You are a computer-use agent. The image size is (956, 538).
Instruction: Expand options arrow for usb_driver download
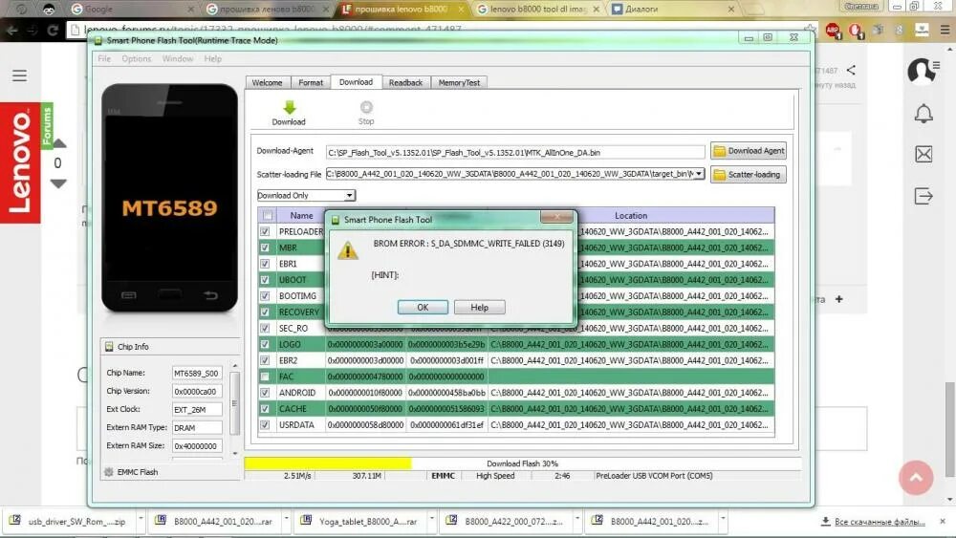pos(141,519)
